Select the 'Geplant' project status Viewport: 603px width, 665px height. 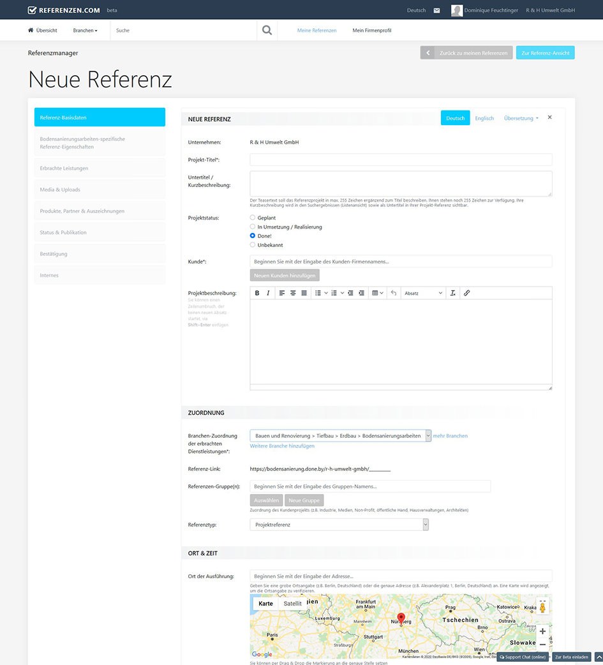click(252, 218)
